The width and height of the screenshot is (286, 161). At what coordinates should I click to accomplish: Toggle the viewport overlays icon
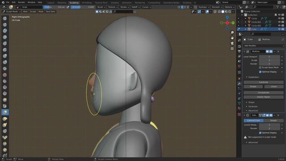[207, 12]
